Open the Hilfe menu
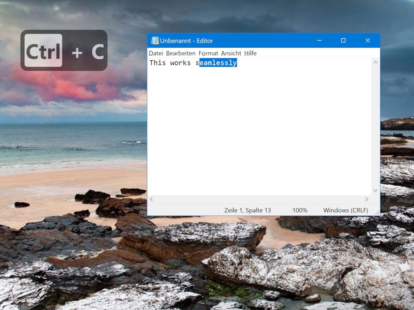The image size is (414, 310). tap(250, 53)
